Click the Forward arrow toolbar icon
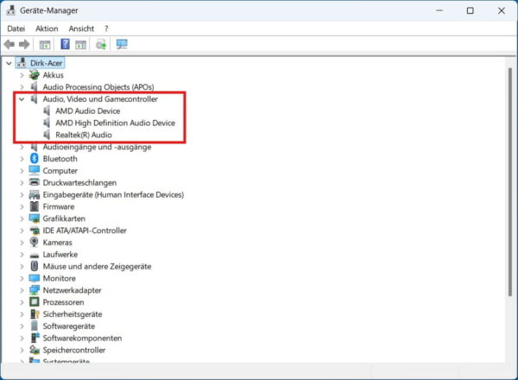Screen dimensions: 518x380 point(24,44)
